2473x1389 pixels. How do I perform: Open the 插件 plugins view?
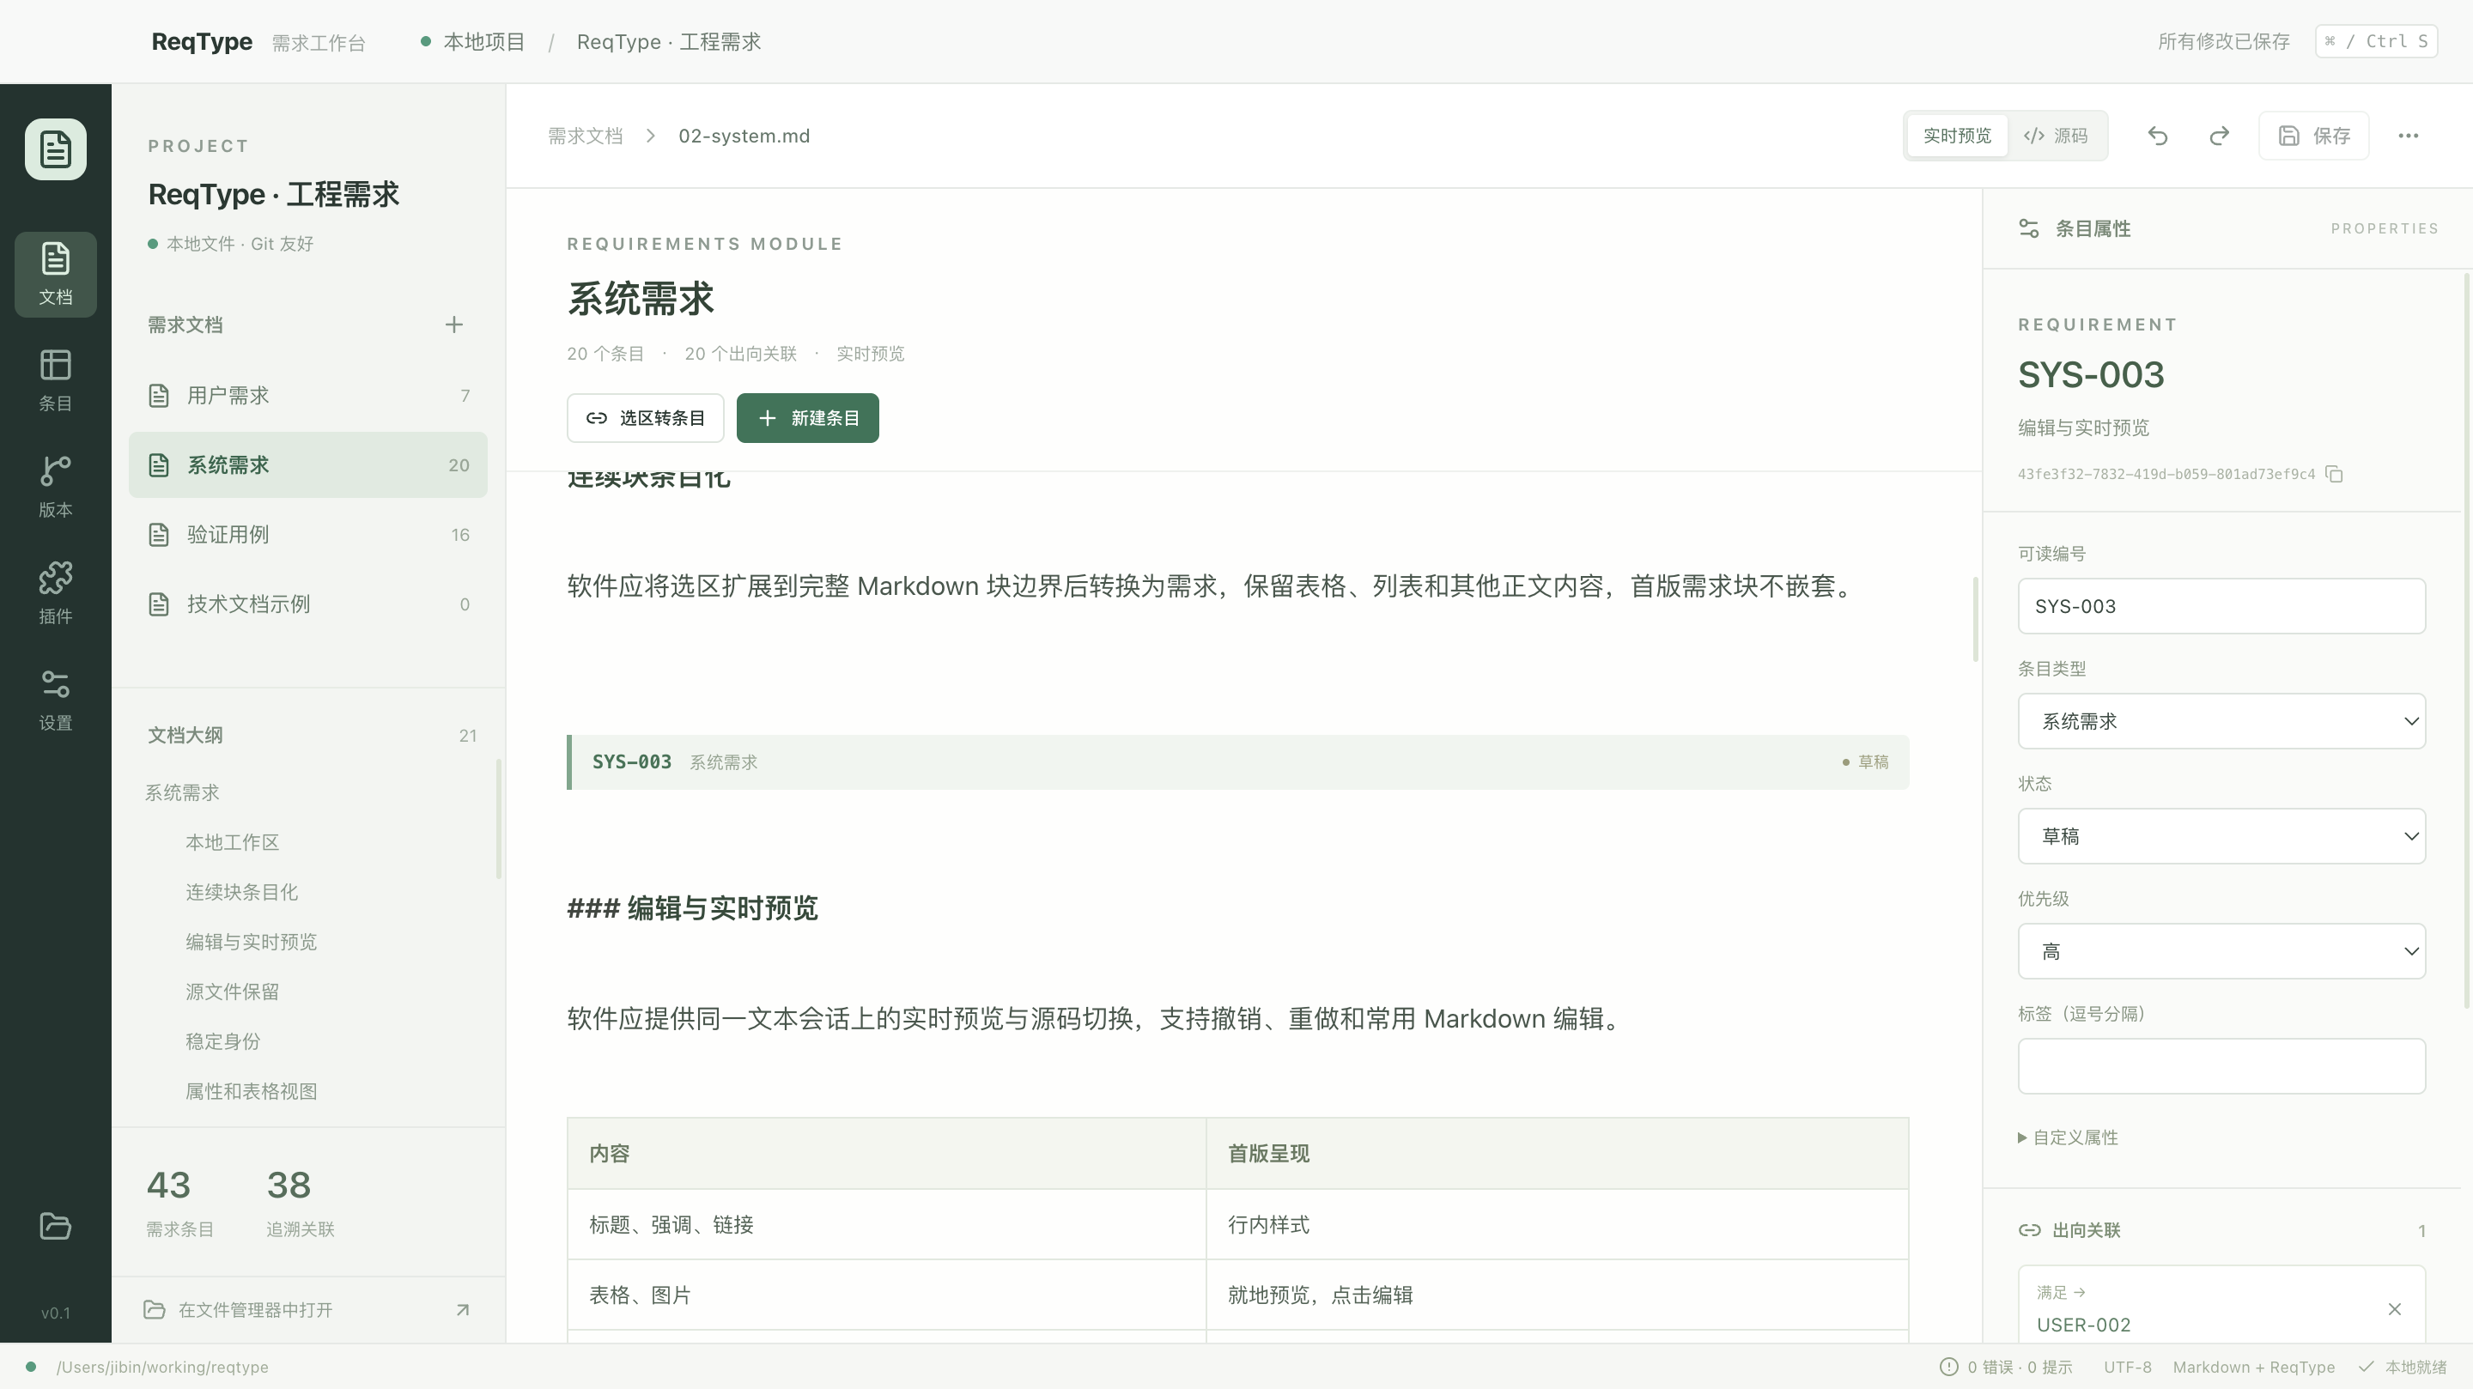click(x=55, y=593)
